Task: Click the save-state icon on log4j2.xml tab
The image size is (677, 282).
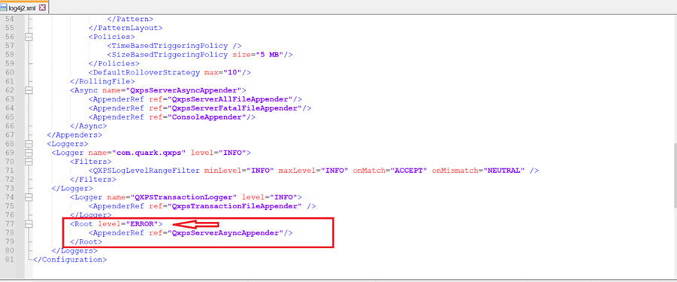Action: pyautogui.click(x=4, y=8)
